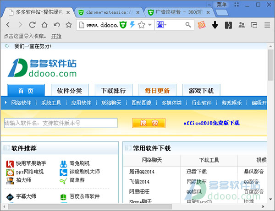Click the window-stack toolbar icon
Viewport: 275px width, 211px height.
point(254,25)
